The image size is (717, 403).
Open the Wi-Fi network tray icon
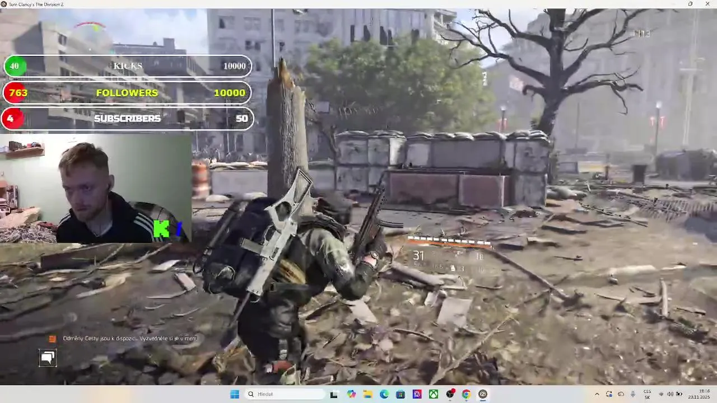(x=661, y=394)
